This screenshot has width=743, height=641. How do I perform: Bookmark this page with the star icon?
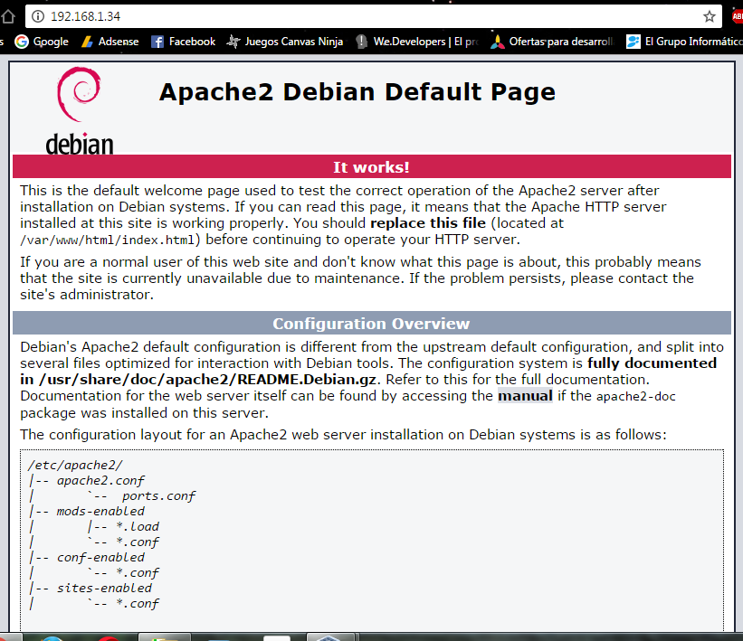click(710, 16)
